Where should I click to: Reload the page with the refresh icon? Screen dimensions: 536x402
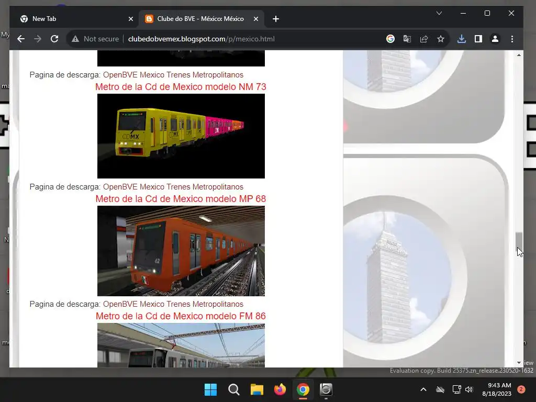click(x=54, y=39)
